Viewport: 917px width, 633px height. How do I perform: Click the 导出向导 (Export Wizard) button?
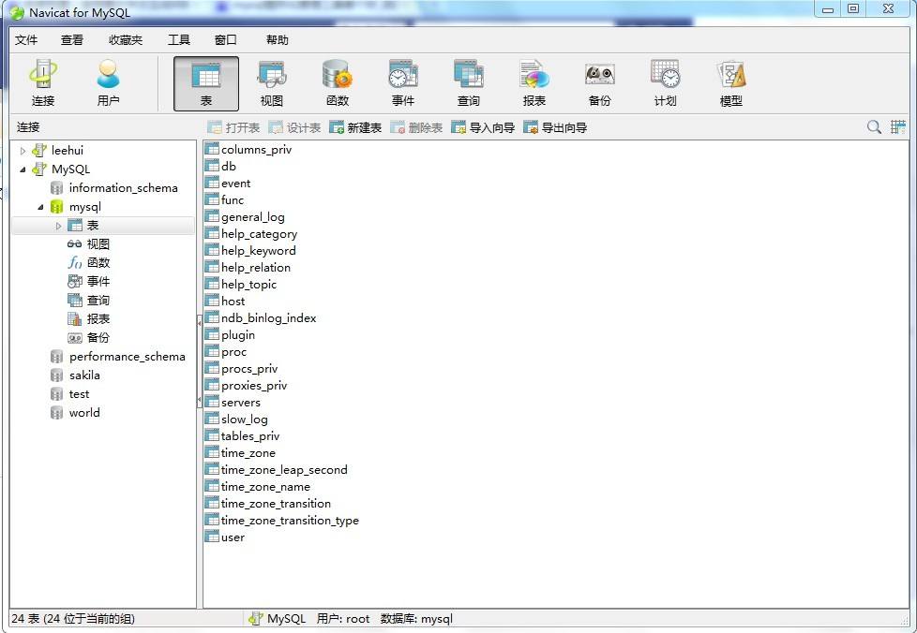[555, 127]
